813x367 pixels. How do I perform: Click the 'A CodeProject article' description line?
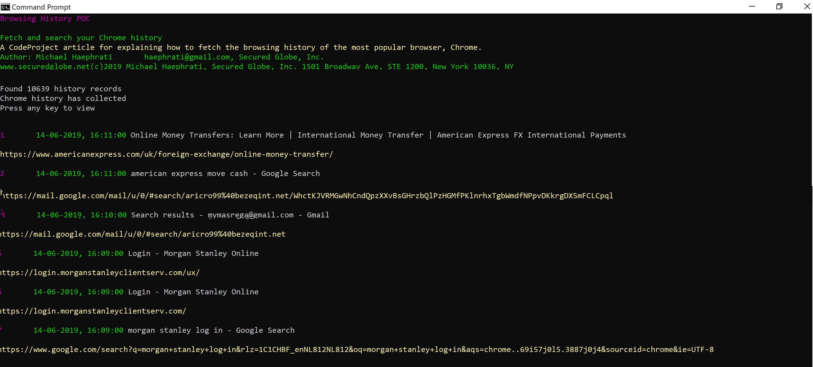click(x=241, y=47)
